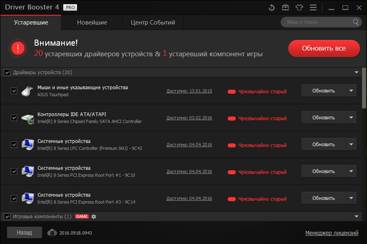Click the database version icon beside 2016.0918.0943
This screenshot has width=367, height=244.
52,233
